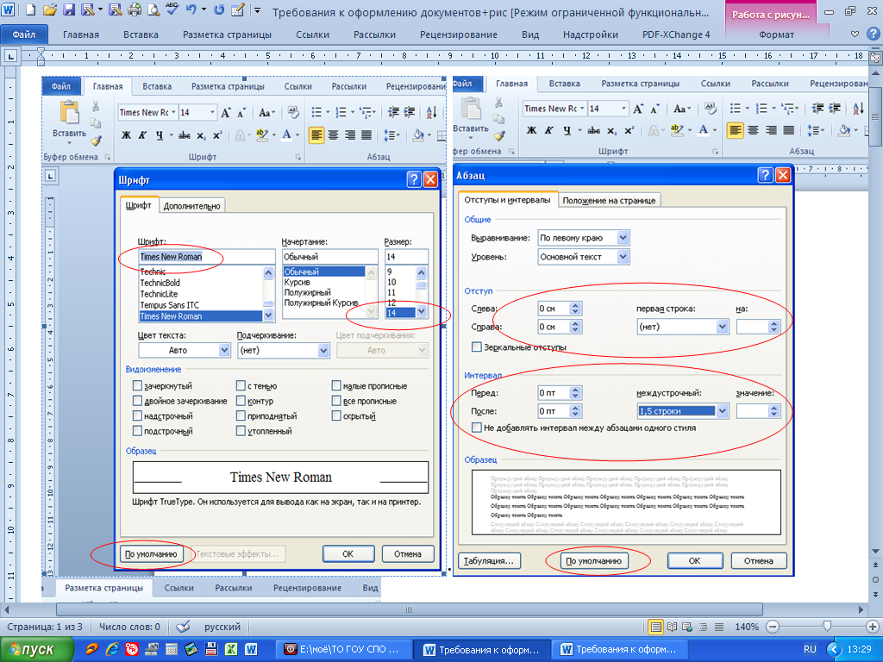Click the пуск Start button on the taskbar

[x=36, y=650]
